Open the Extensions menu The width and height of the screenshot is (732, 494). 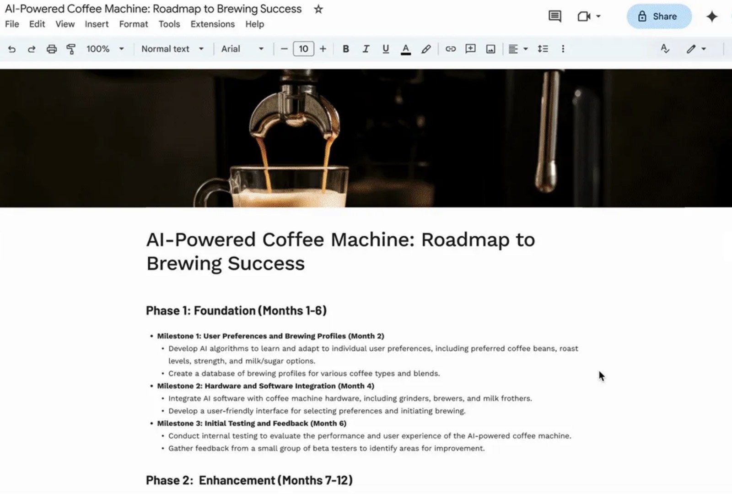[x=212, y=24]
